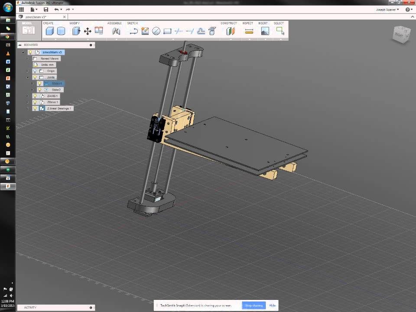The image size is (416, 312).
Task: Select the Move tool with four arrows
Action: click(x=88, y=31)
